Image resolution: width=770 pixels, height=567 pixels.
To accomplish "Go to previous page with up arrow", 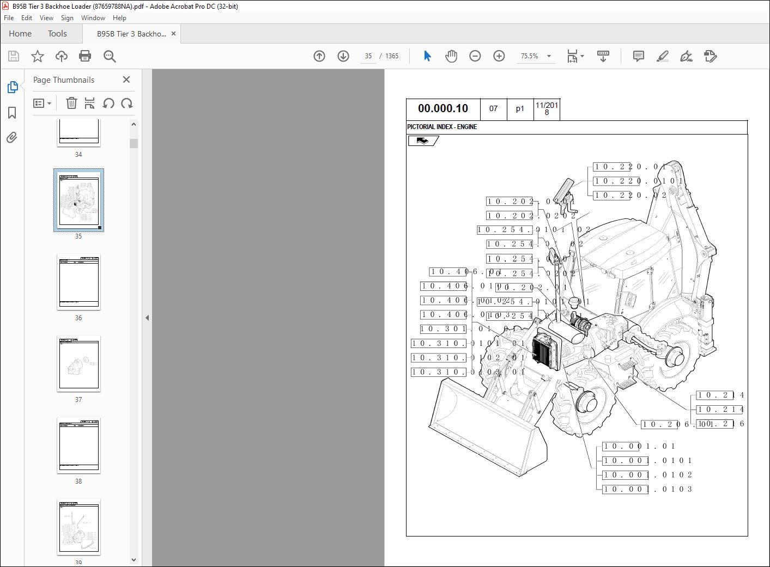I will [319, 56].
